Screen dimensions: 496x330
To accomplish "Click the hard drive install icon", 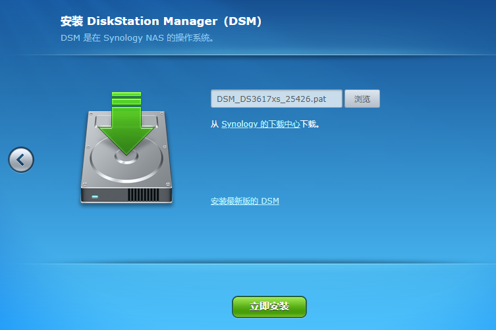I will (x=126, y=147).
